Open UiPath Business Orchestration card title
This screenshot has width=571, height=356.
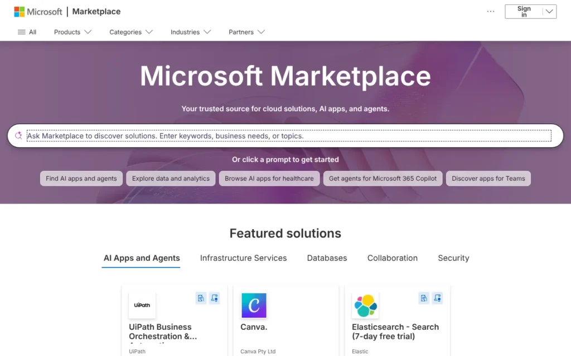click(x=163, y=332)
